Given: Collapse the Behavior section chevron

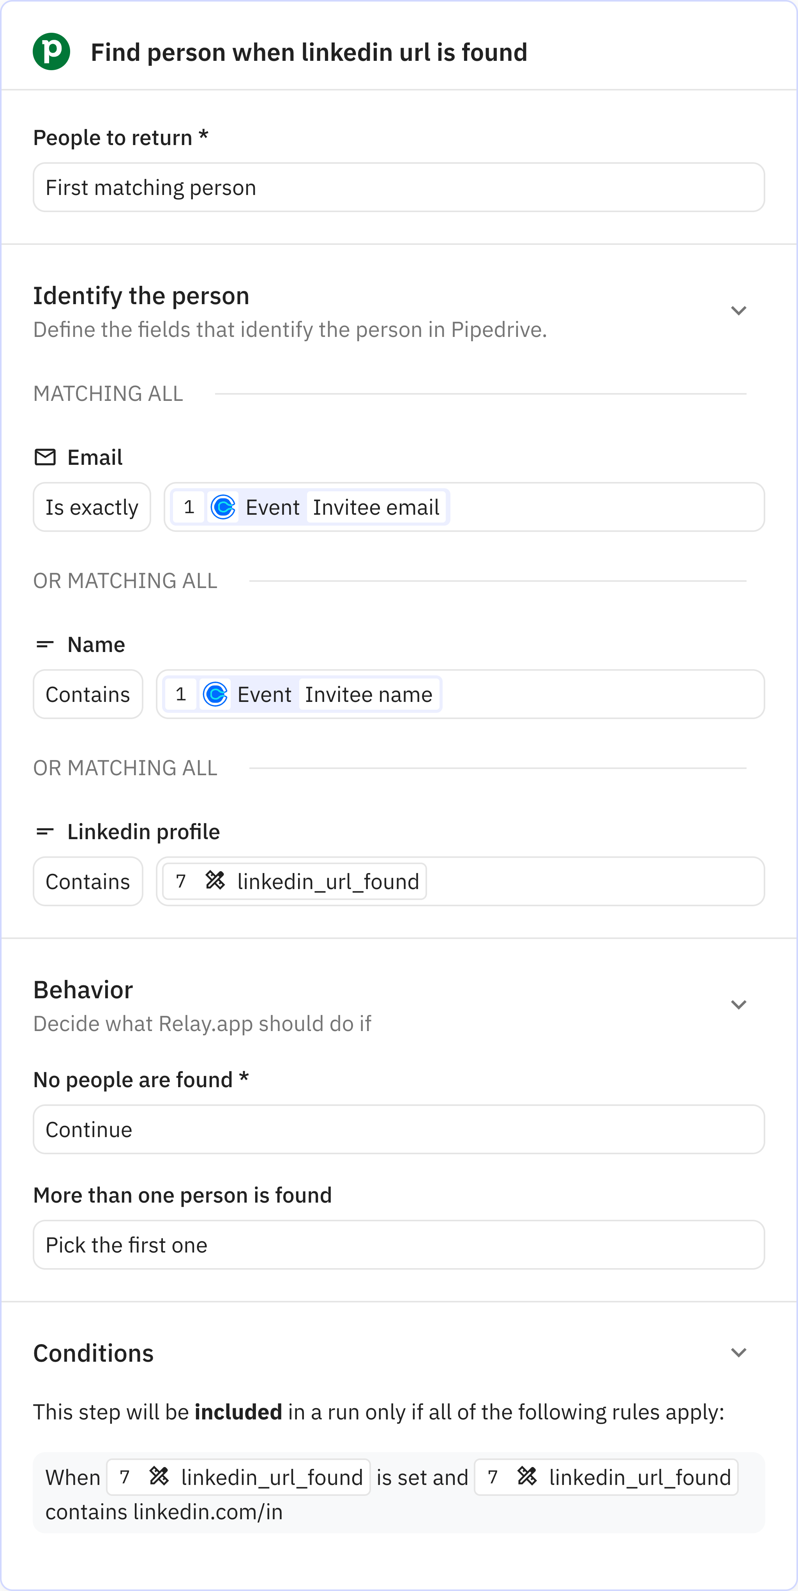Looking at the screenshot, I should click(739, 1005).
